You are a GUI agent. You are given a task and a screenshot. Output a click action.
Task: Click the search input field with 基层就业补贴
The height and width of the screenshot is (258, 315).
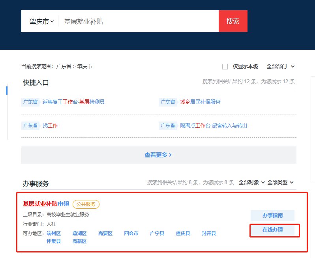138,21
